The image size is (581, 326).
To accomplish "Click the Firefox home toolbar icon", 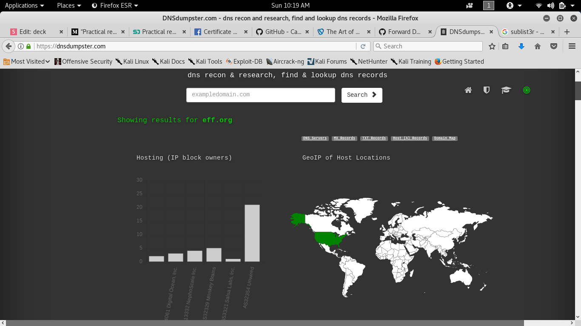I will [538, 46].
